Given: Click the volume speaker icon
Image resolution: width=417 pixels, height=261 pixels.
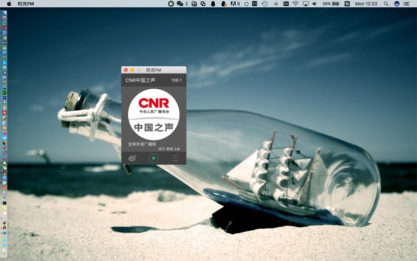Looking at the screenshot, I should coord(315,4).
